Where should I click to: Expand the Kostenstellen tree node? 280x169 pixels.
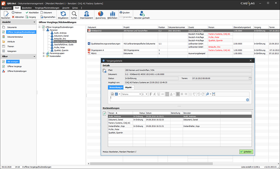(x=44, y=56)
